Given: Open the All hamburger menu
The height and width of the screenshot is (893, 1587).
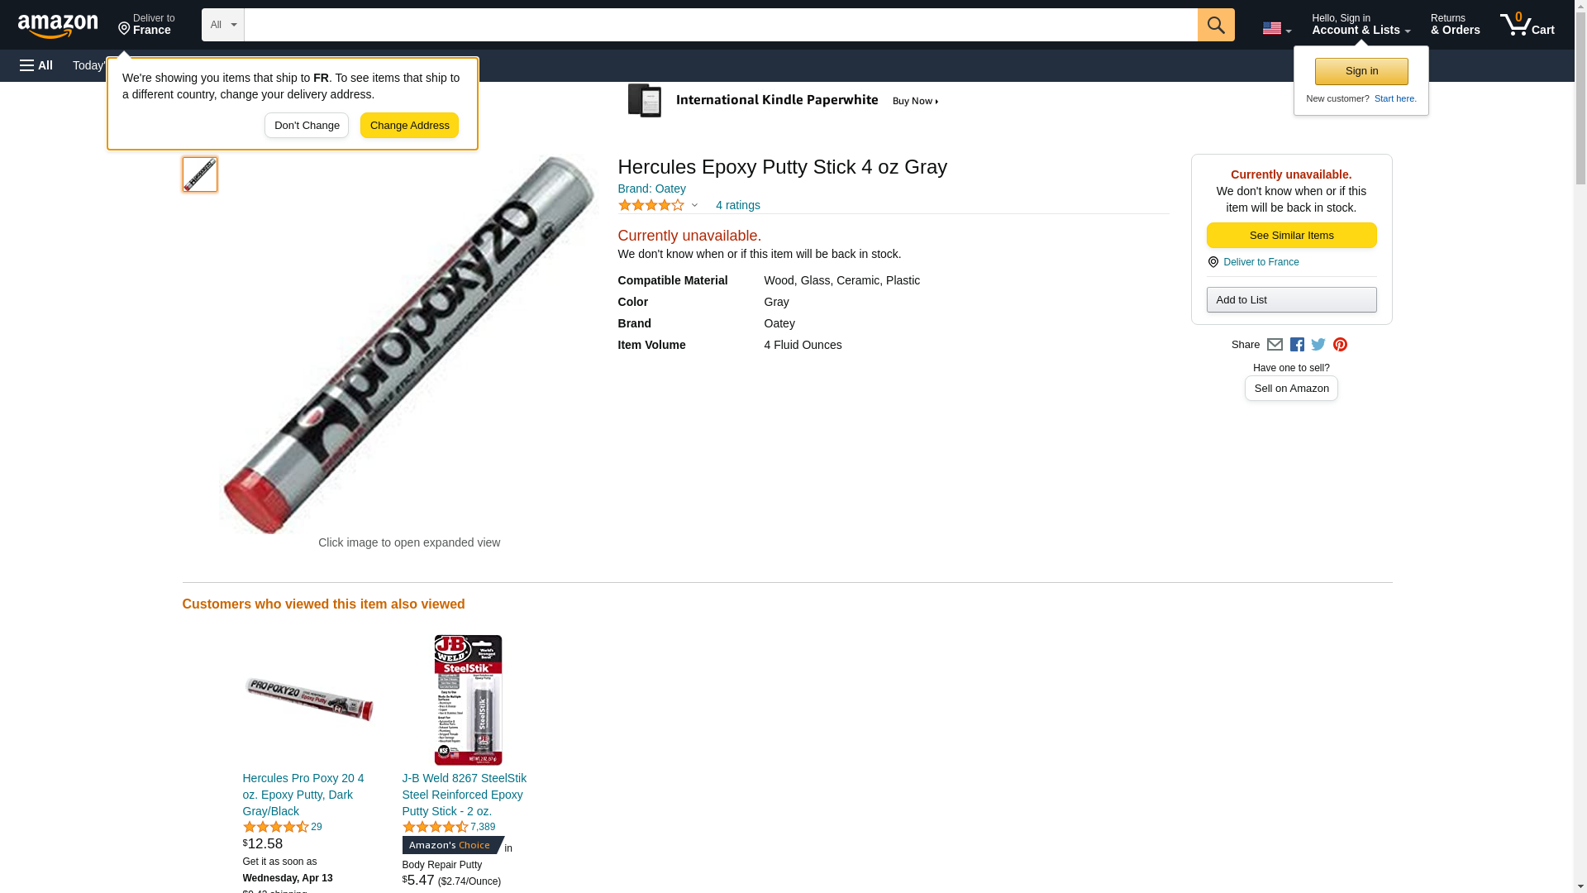Looking at the screenshot, I should point(36,65).
